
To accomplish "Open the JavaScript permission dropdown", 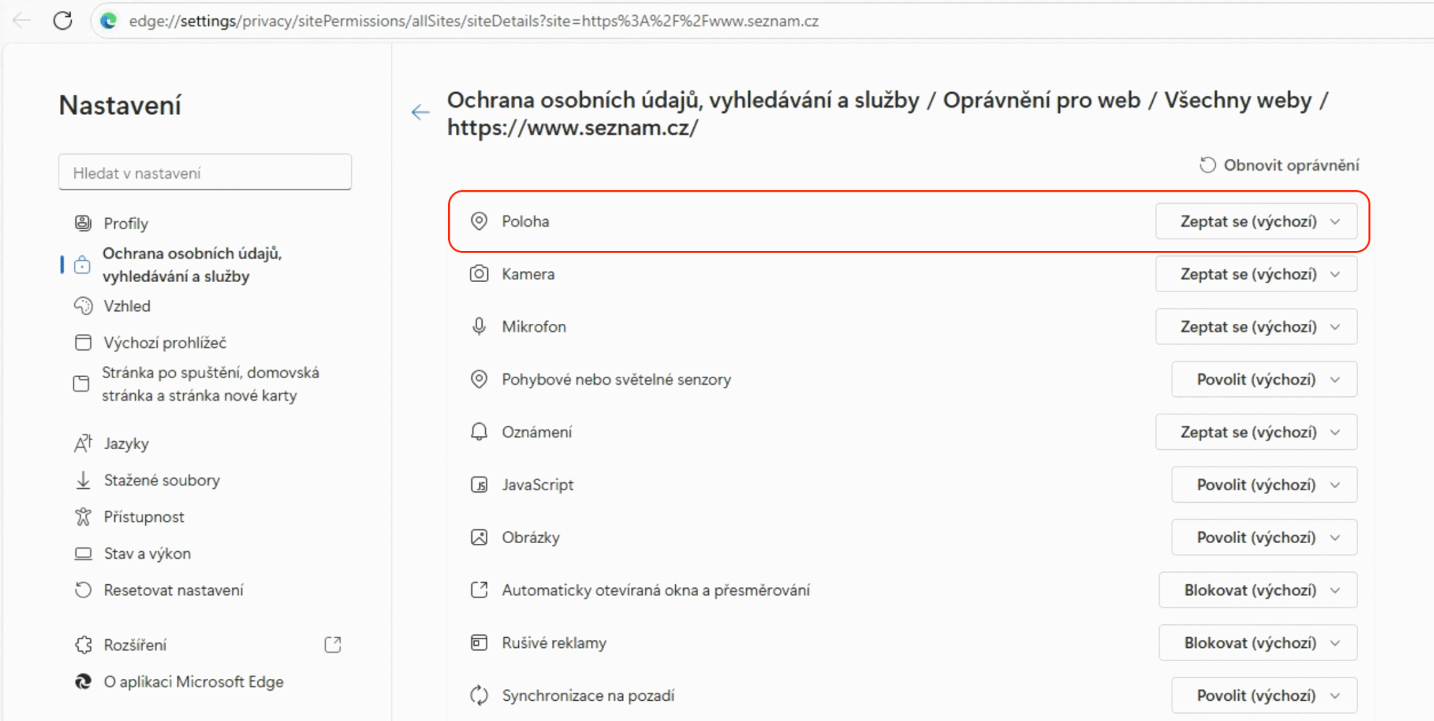I will pos(1263,485).
